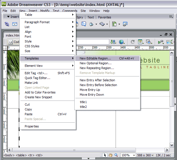Choose Make Link context item
Screen dimensions: 177x160
(48, 83)
